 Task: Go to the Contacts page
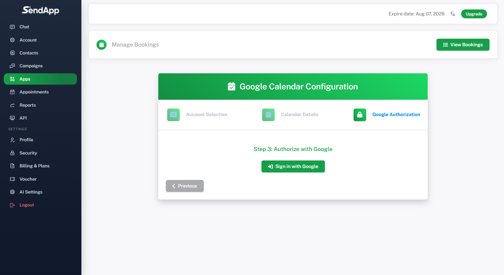coord(40,53)
